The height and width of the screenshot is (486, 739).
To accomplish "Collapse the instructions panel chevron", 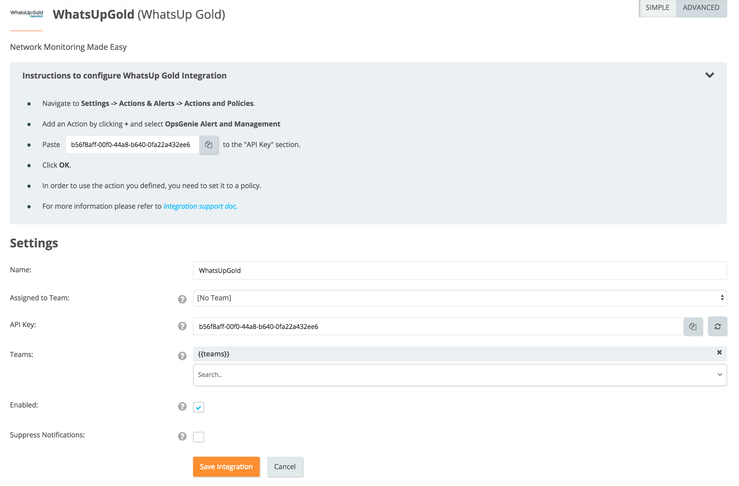I will click(709, 75).
